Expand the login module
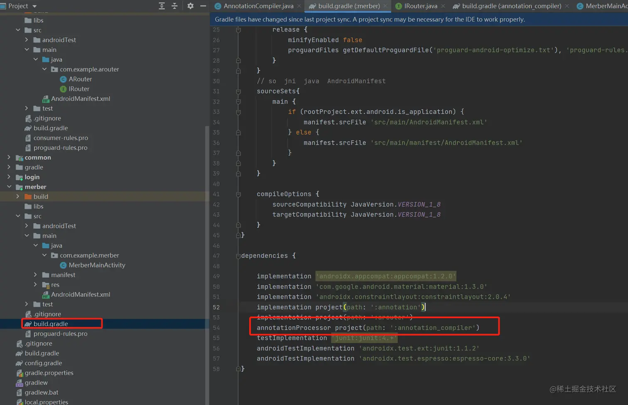Viewport: 628px width, 405px height. (x=9, y=177)
